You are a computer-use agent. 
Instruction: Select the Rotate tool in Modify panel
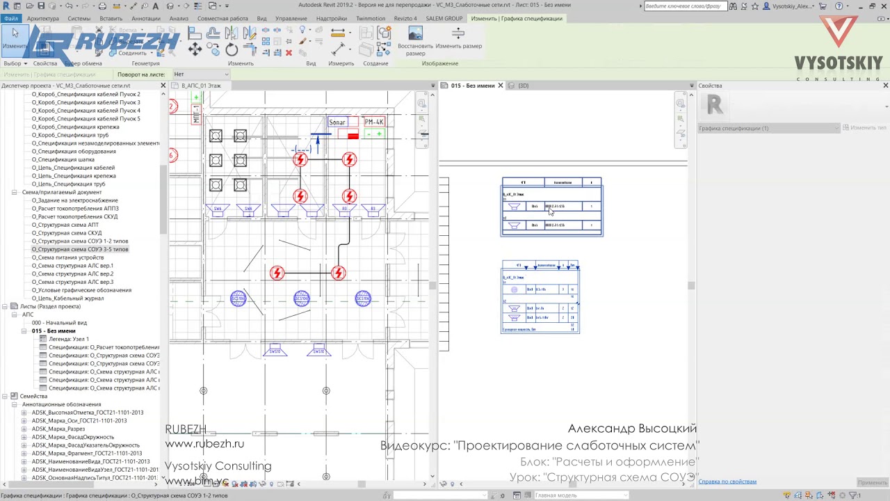232,49
